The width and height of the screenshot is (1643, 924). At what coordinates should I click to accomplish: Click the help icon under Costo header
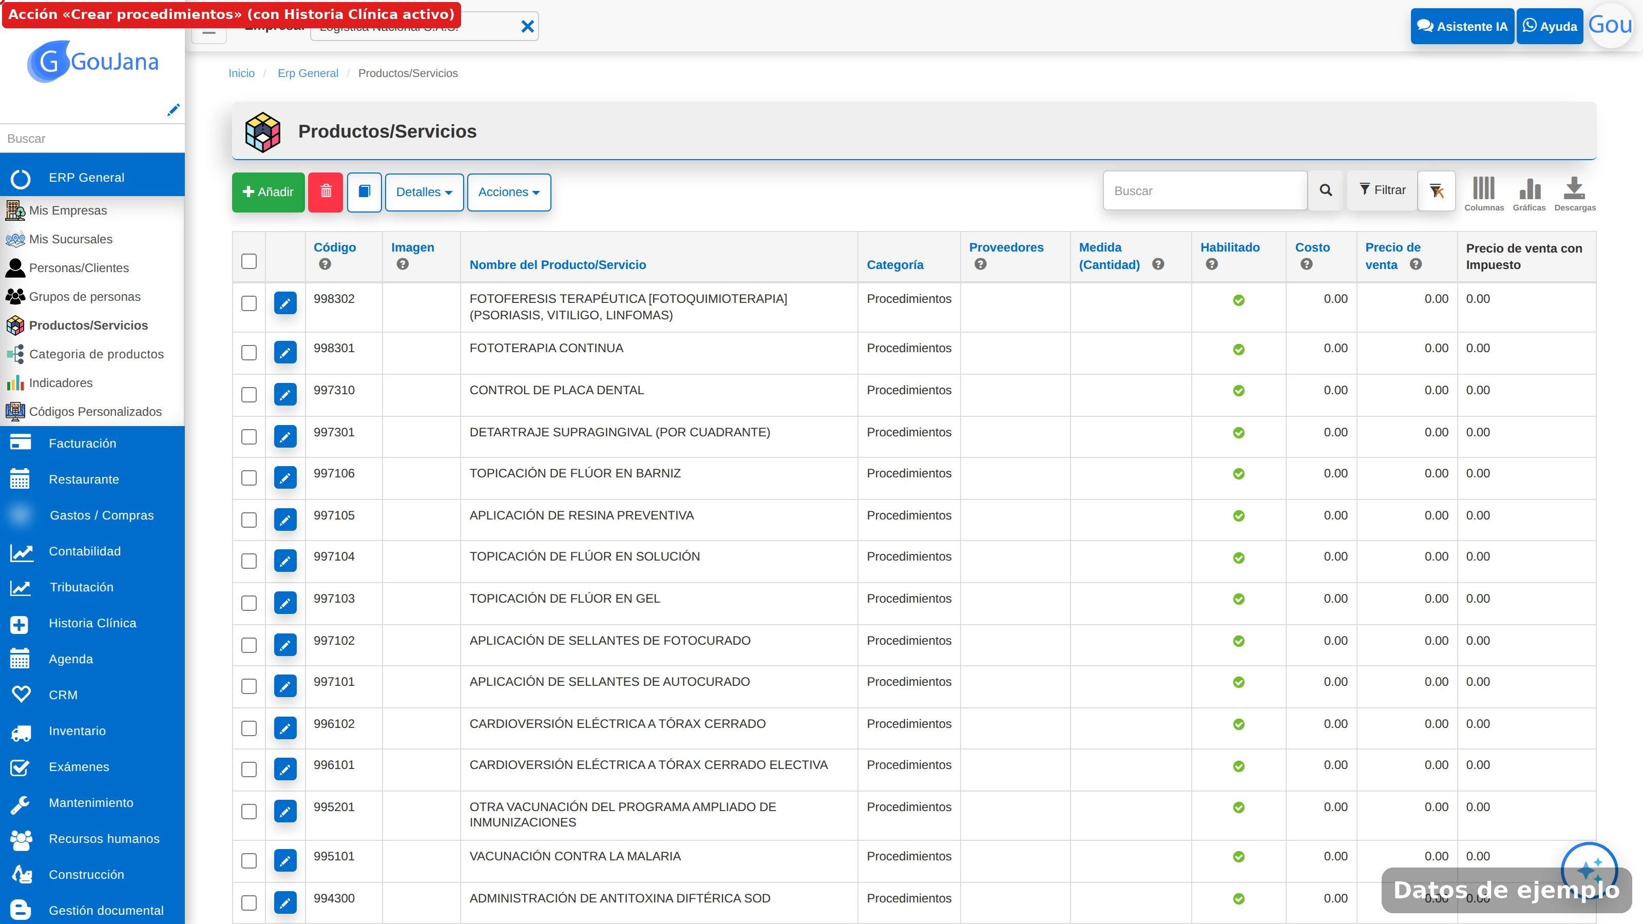click(x=1306, y=264)
